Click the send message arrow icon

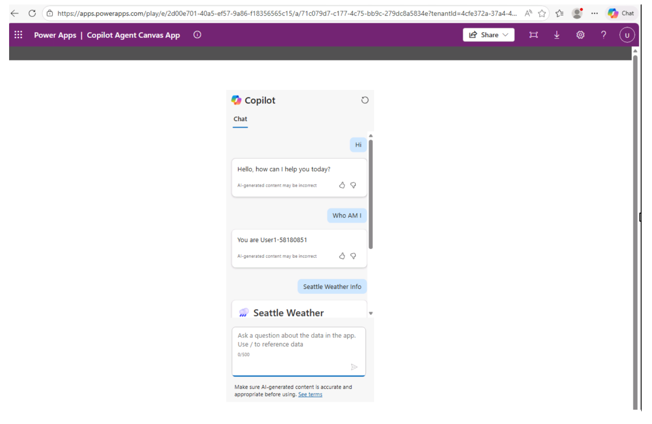click(x=354, y=367)
